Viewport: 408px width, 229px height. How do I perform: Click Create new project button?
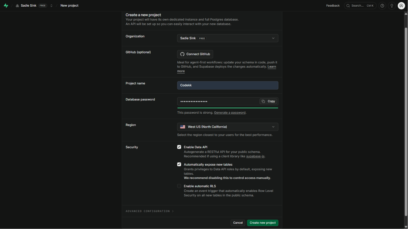263,223
